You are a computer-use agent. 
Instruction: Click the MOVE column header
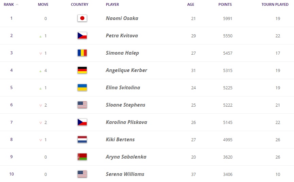(43, 5)
